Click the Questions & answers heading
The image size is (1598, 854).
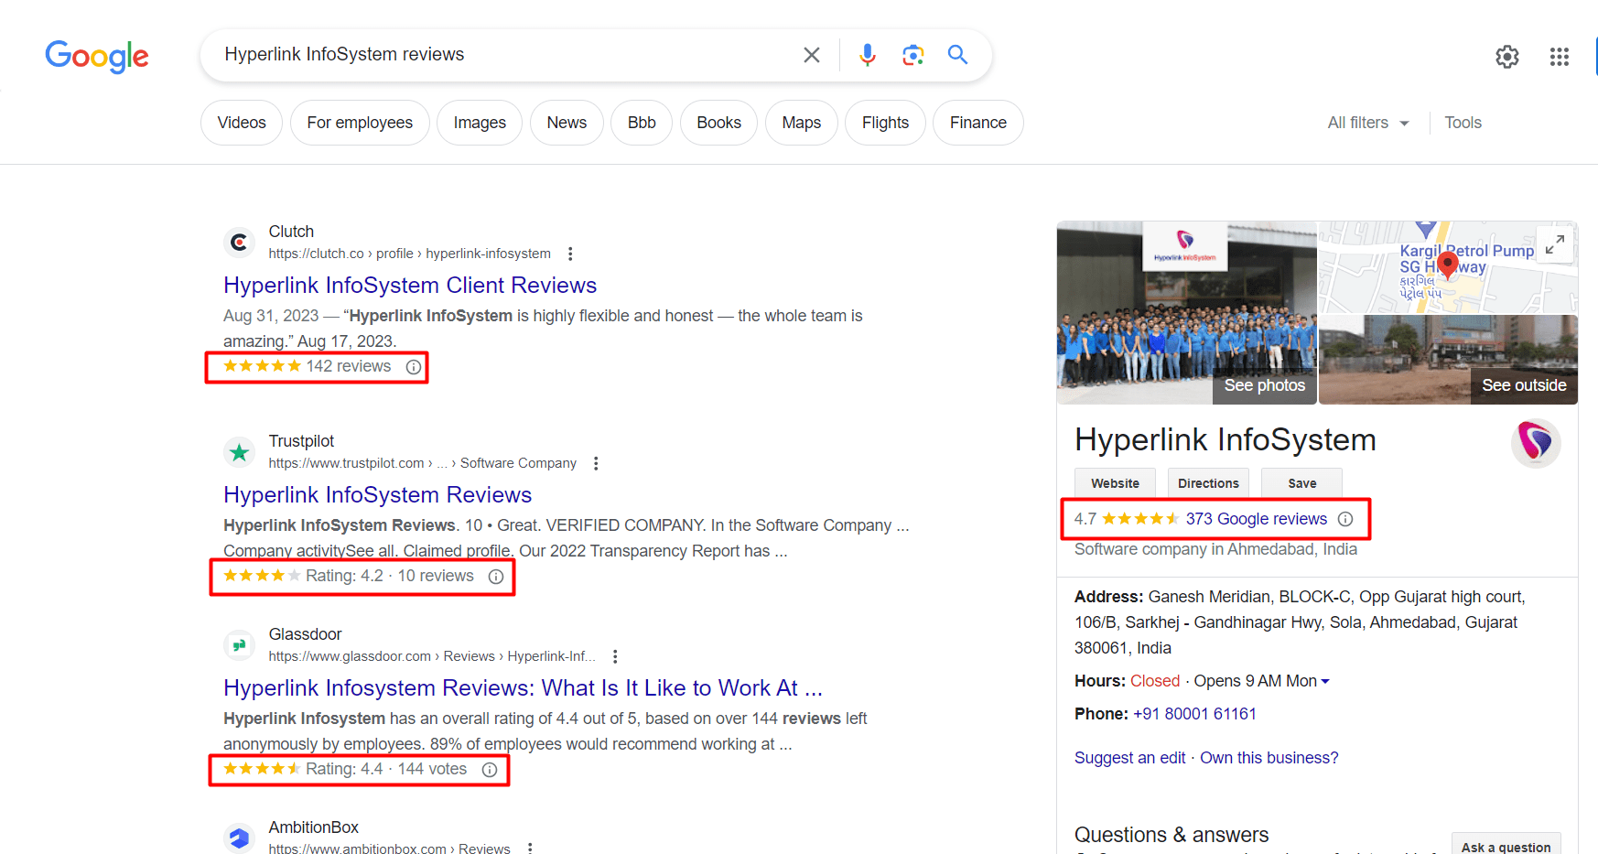(x=1172, y=835)
